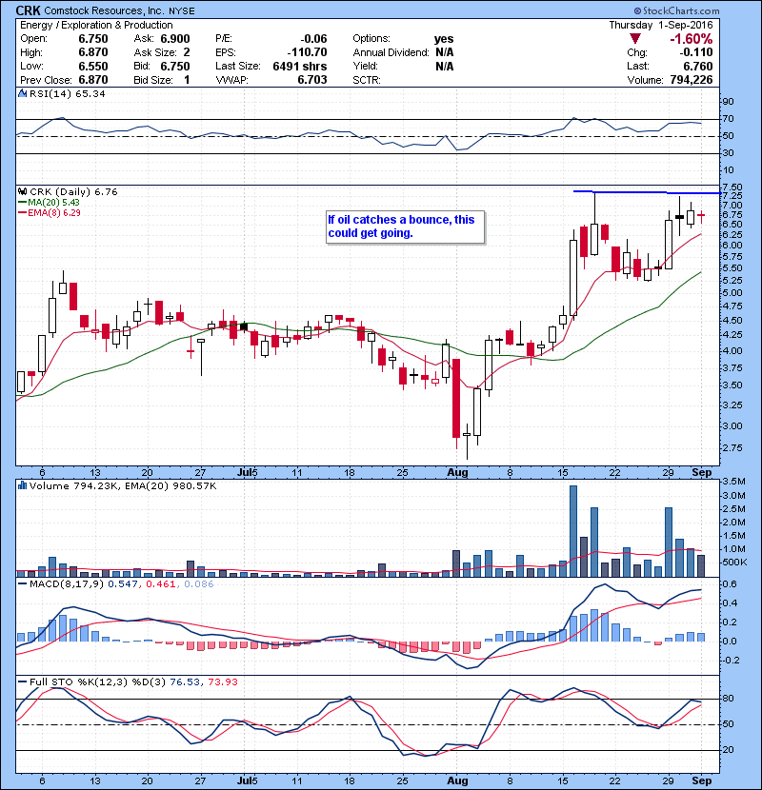Image resolution: width=762 pixels, height=790 pixels.
Task: Click the blue resistance line above the price chart
Action: pos(647,192)
